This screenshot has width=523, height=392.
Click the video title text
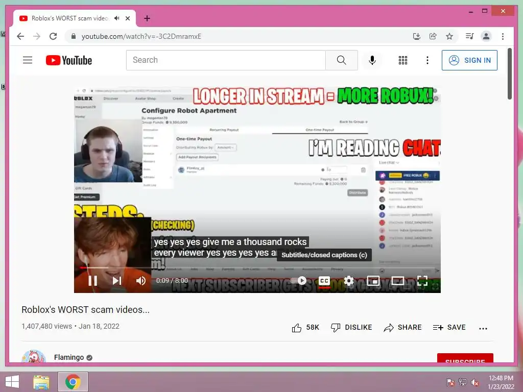85,310
